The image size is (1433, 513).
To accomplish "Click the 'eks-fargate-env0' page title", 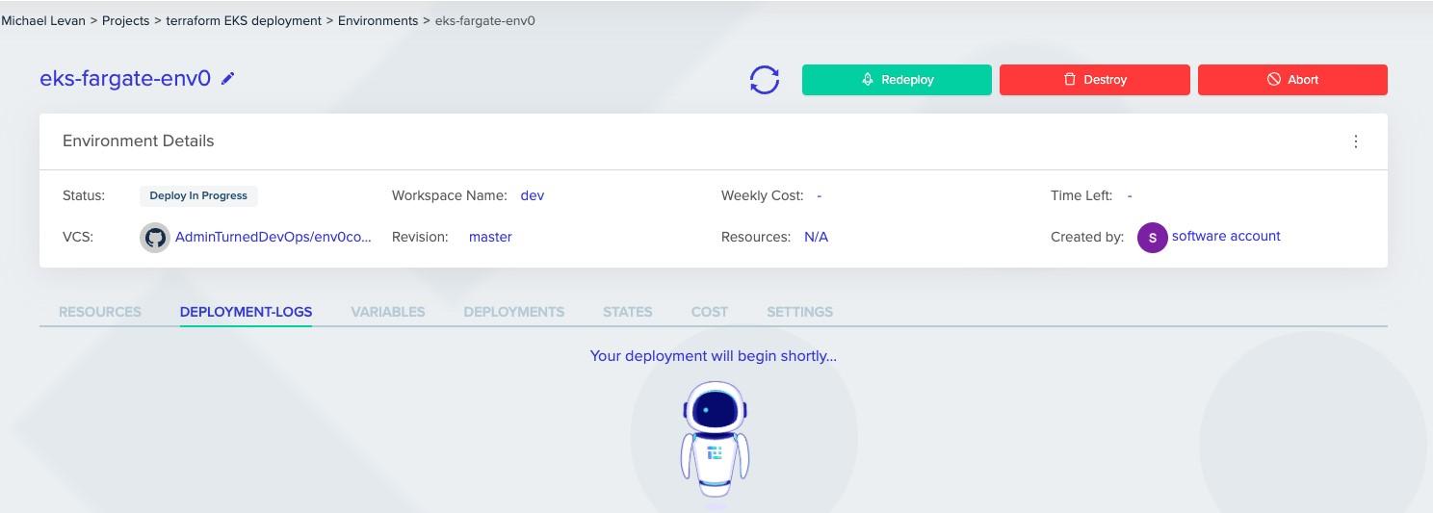I will click(x=125, y=79).
